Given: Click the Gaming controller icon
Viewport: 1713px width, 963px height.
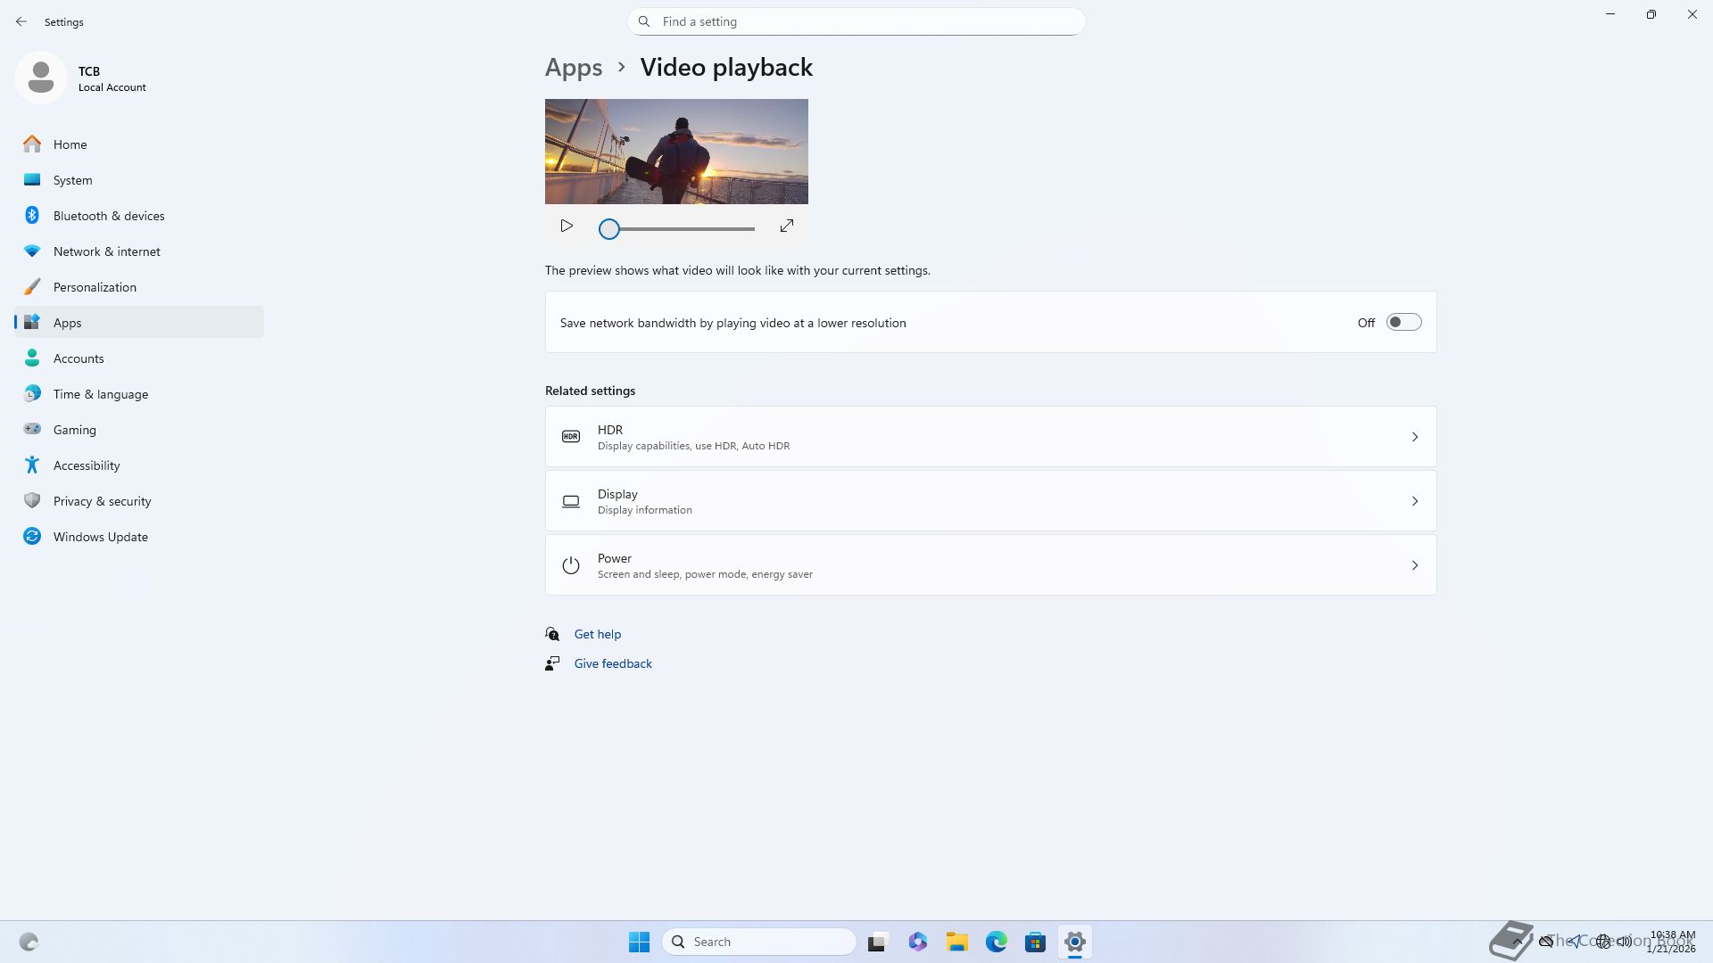Looking at the screenshot, I should (32, 430).
